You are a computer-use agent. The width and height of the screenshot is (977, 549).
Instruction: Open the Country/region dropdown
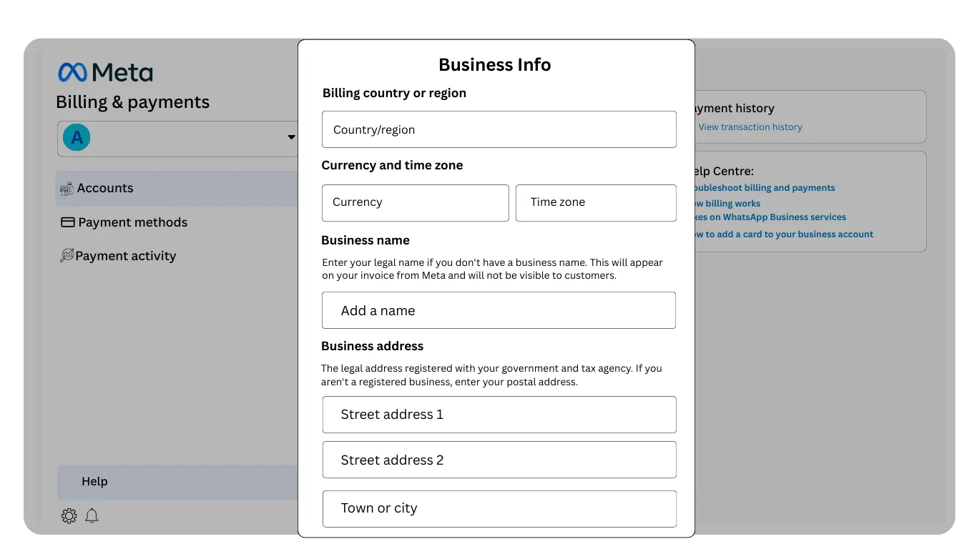click(499, 129)
